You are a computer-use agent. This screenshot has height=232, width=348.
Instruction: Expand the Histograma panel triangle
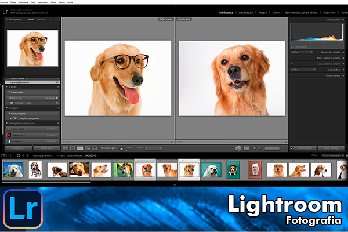coord(343,20)
